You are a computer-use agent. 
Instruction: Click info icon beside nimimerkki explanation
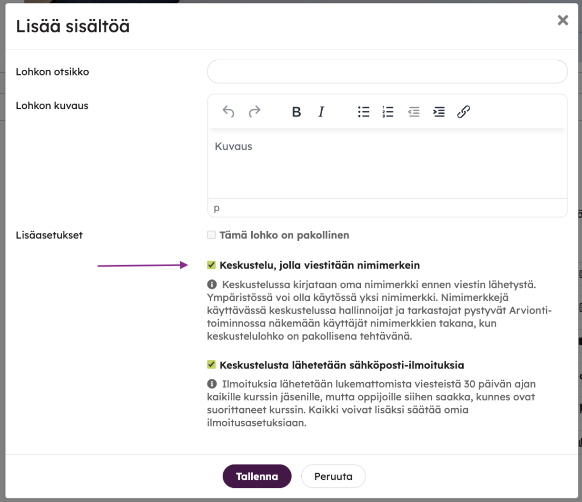(212, 285)
